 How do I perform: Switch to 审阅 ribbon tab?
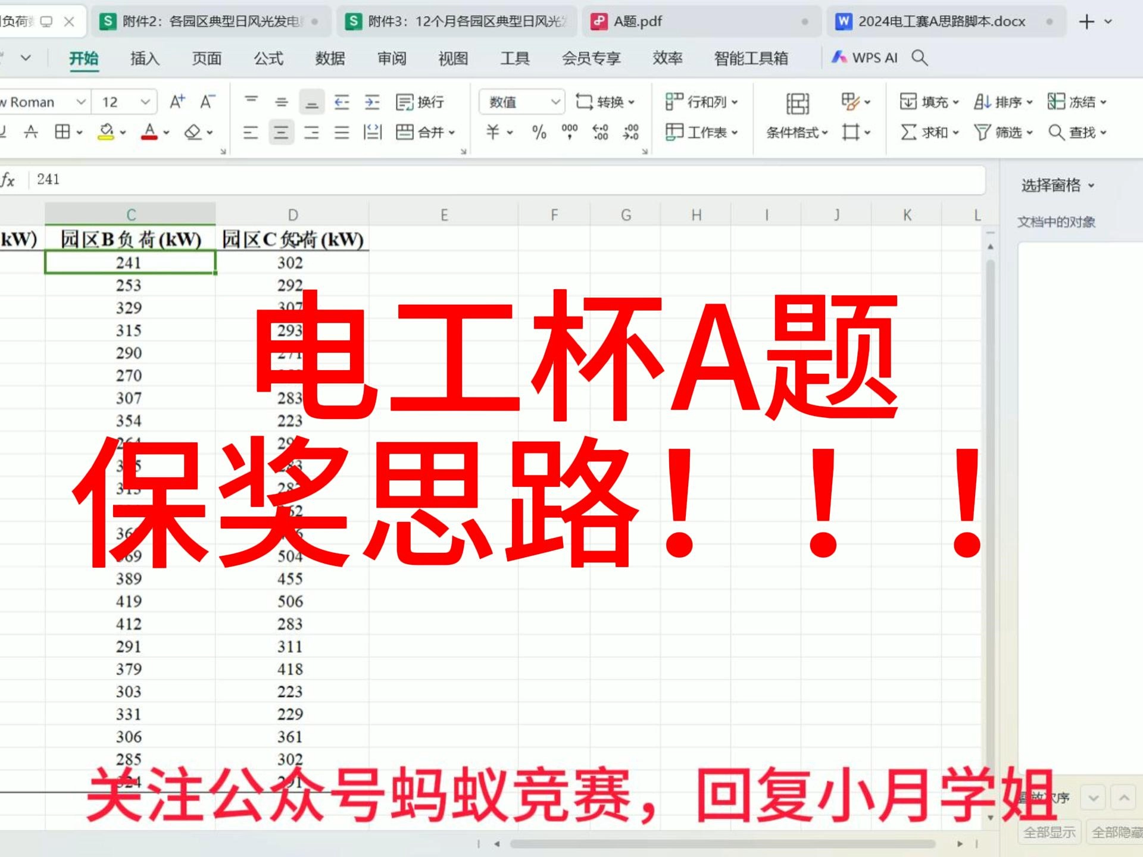[x=392, y=58]
